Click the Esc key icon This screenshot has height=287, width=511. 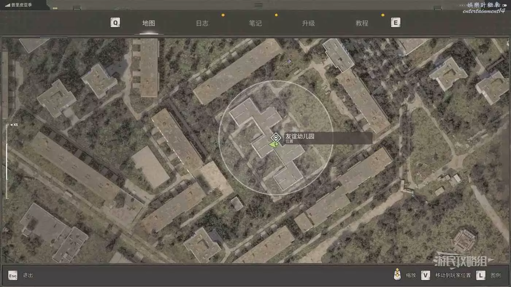click(13, 275)
